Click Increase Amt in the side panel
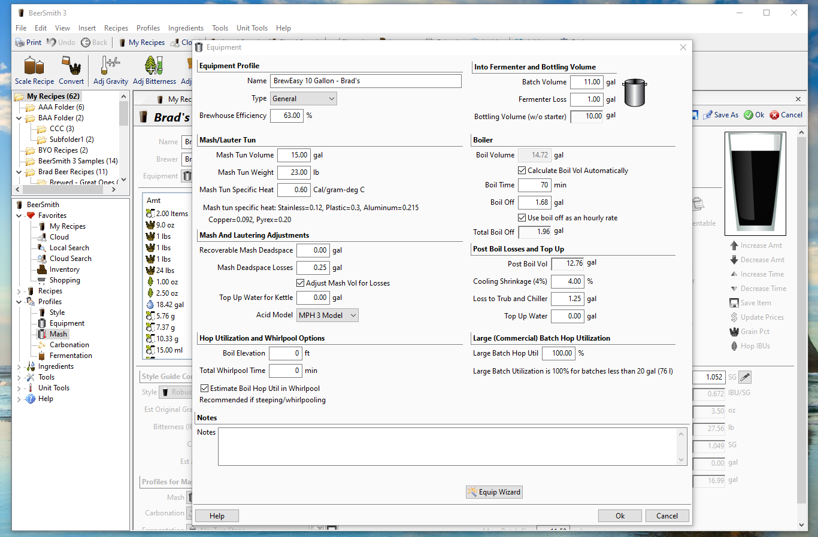 point(756,245)
